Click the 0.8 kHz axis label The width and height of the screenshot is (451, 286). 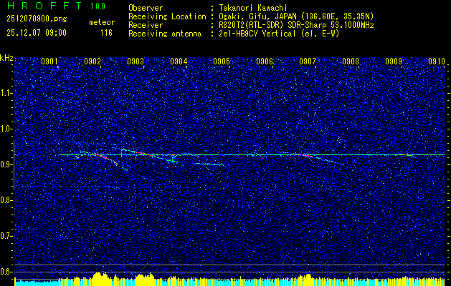[x=6, y=200]
